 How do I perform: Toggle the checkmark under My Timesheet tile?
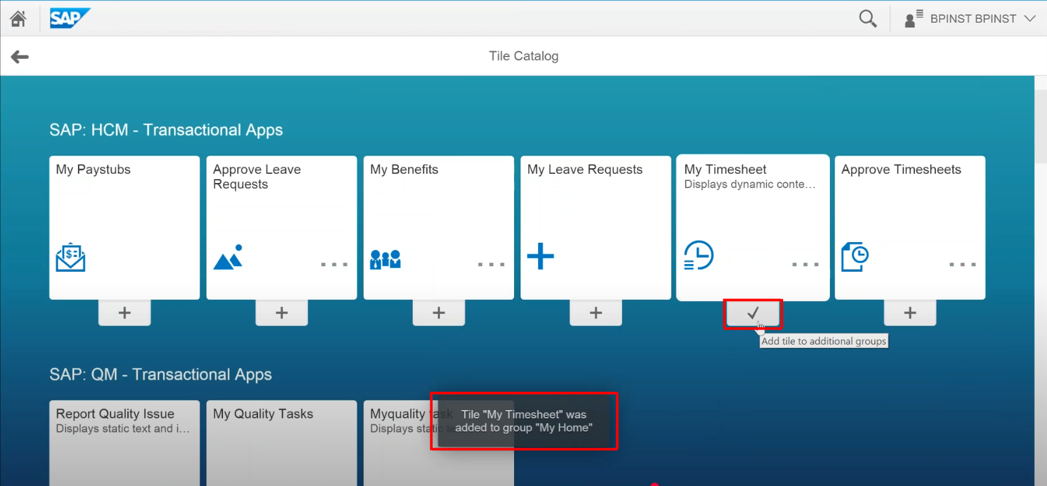(x=753, y=313)
